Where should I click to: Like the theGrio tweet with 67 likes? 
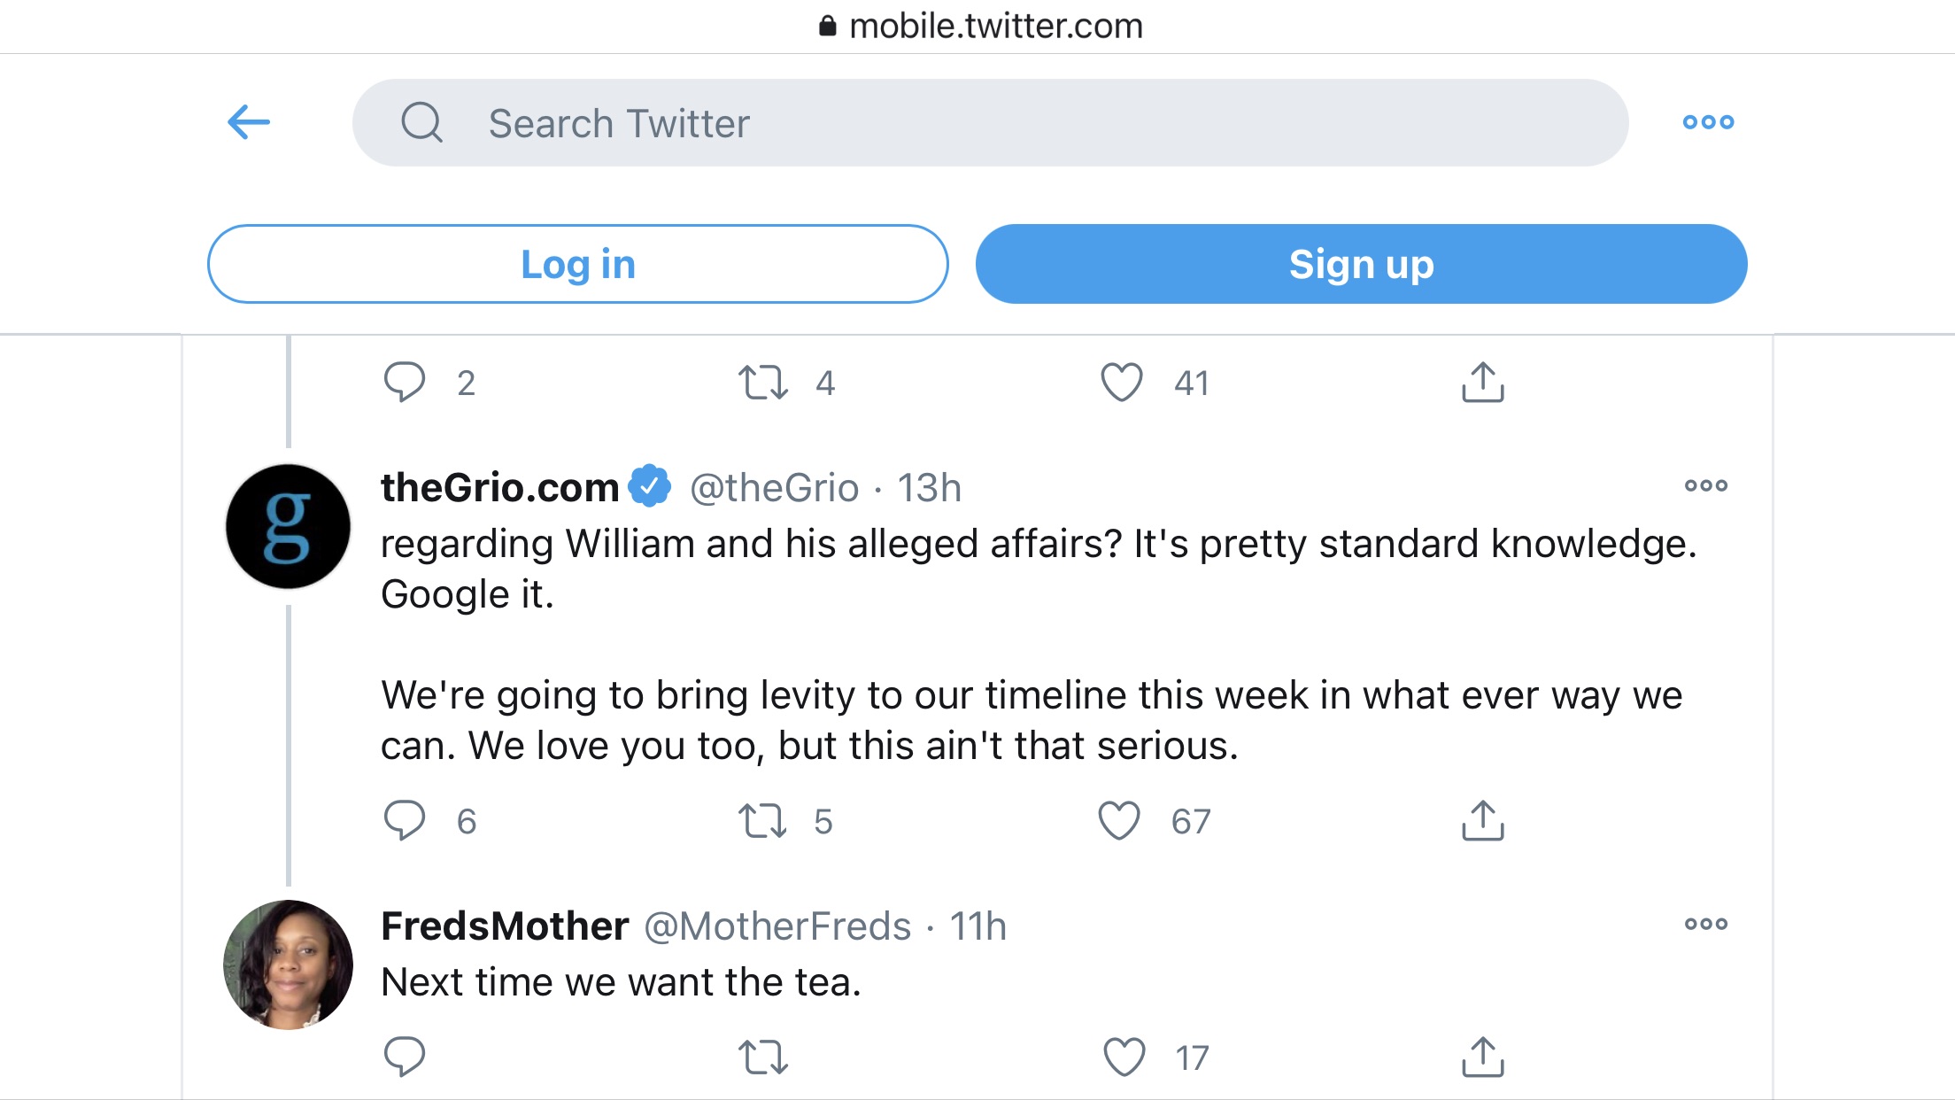coord(1120,821)
